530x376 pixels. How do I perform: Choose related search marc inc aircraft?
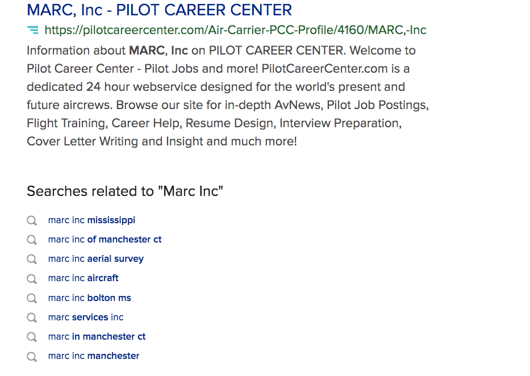[x=83, y=278]
